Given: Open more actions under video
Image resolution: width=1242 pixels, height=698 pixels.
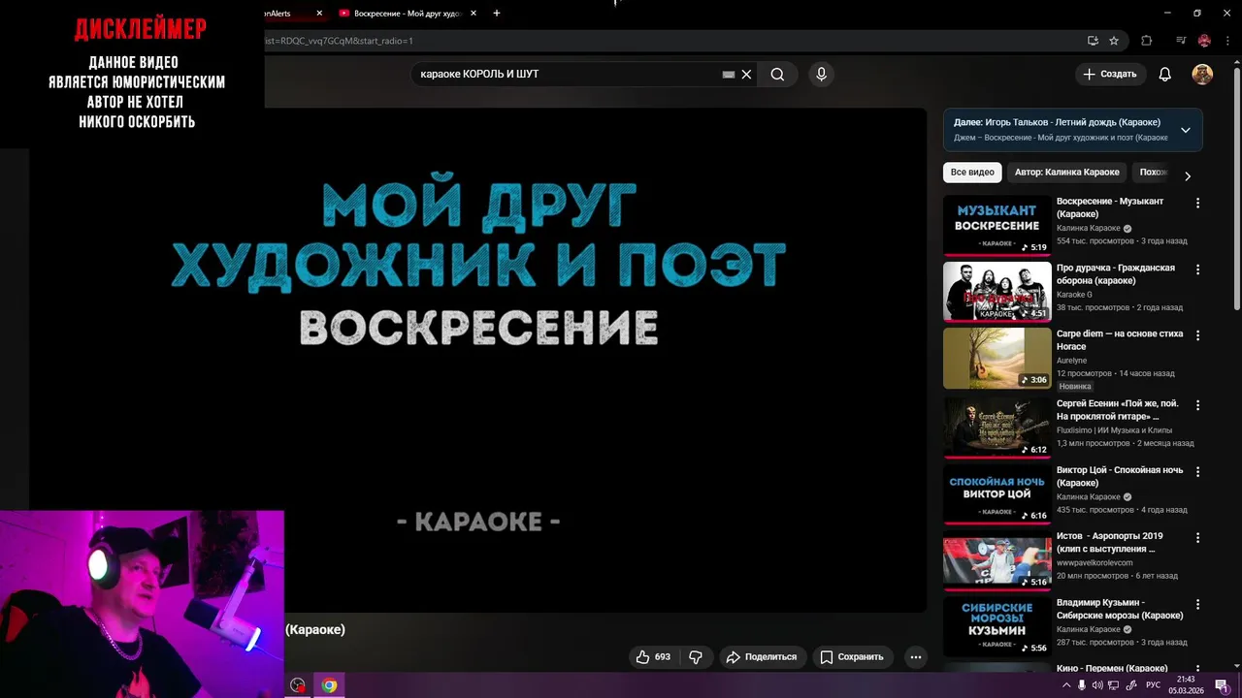Looking at the screenshot, I should coord(915,657).
